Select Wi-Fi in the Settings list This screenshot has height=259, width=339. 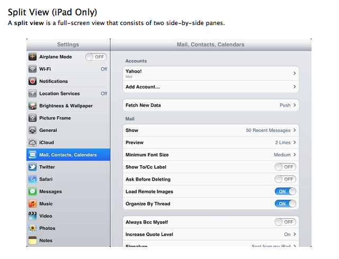click(68, 69)
